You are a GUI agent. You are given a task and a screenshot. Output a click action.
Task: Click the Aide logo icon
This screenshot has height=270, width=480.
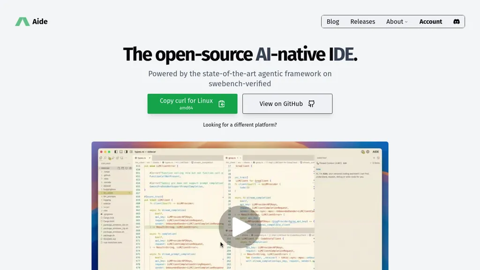pos(22,22)
